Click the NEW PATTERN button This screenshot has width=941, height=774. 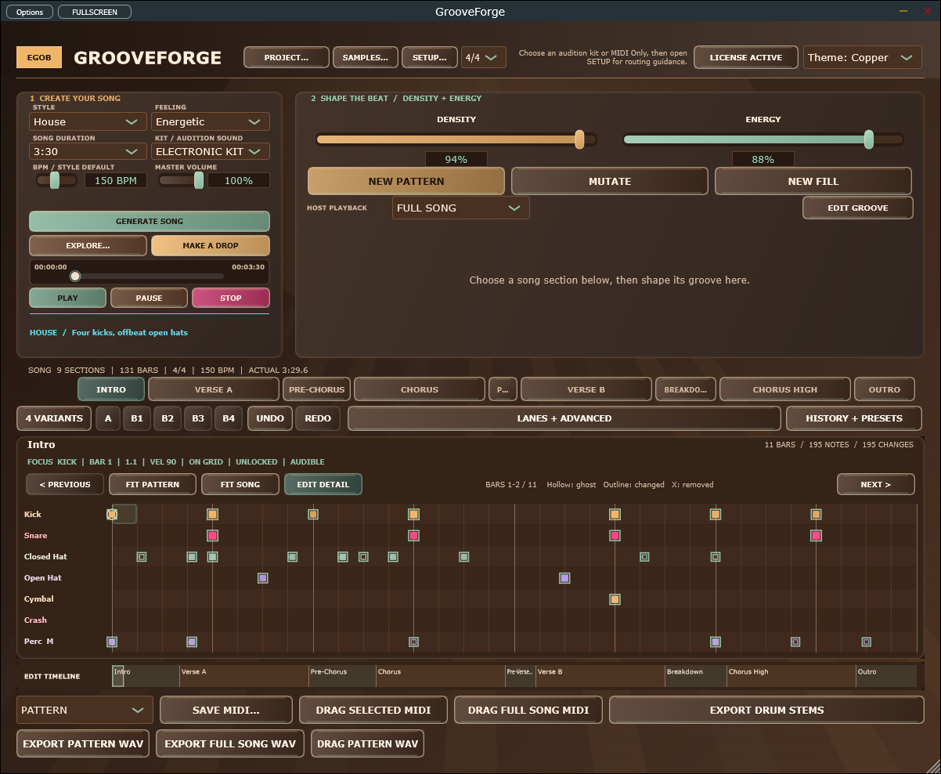click(x=406, y=181)
